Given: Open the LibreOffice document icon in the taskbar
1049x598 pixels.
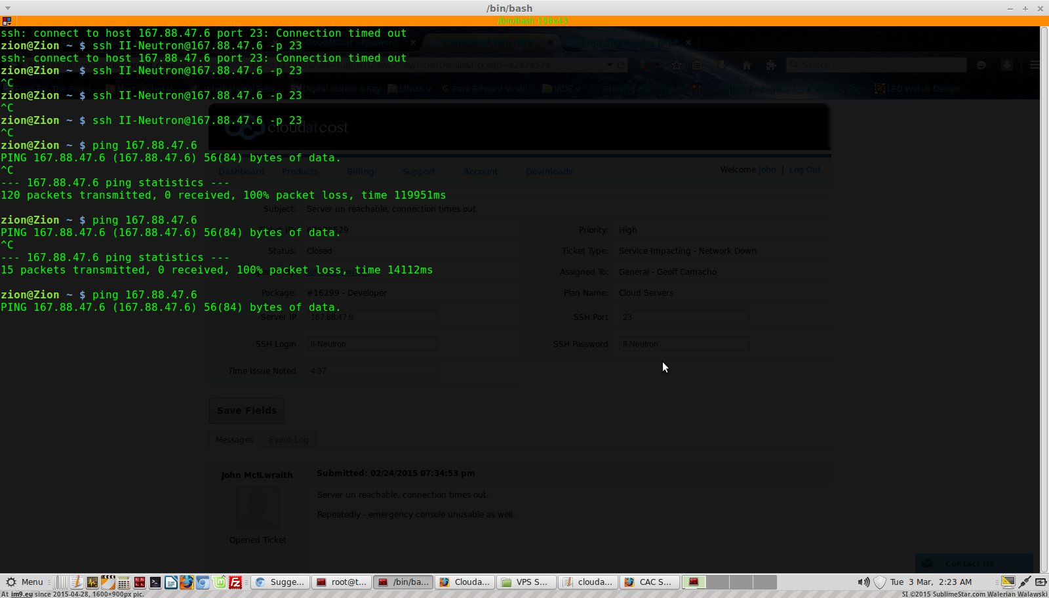Looking at the screenshot, I should (x=170, y=582).
